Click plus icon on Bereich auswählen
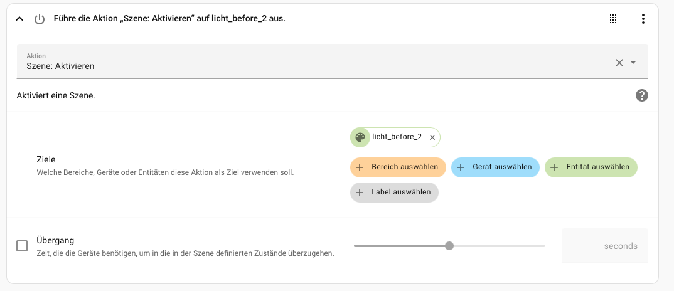This screenshot has height=291, width=674. tap(360, 167)
